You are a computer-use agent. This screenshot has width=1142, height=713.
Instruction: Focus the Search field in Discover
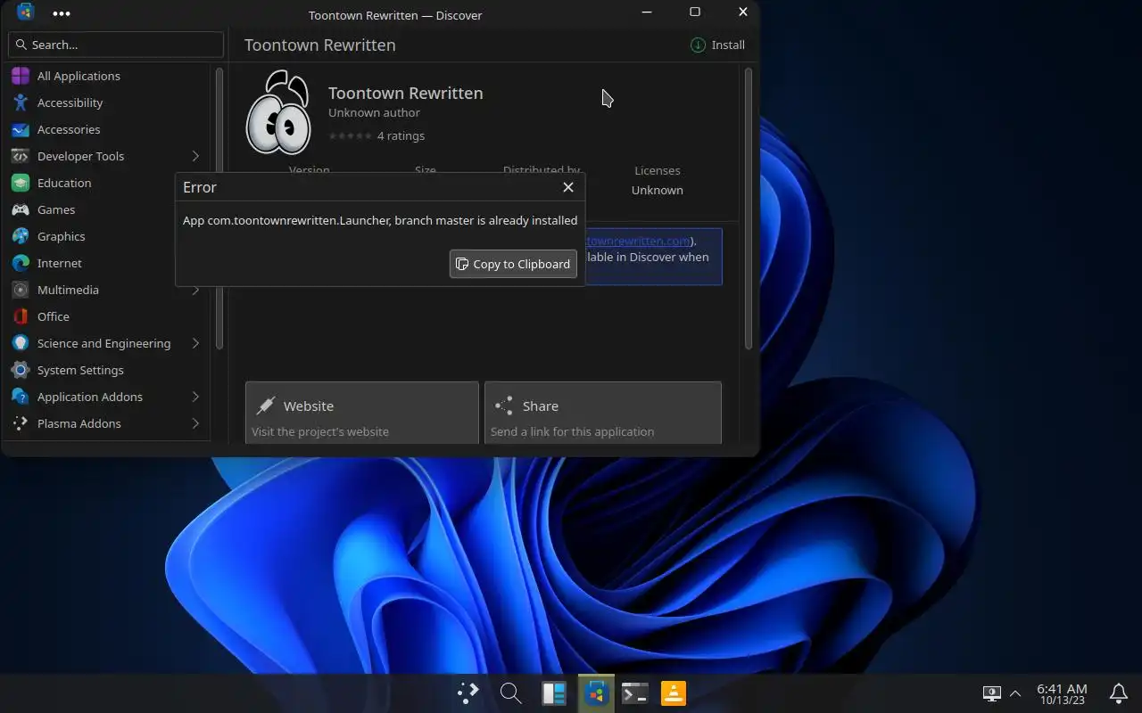coord(116,45)
